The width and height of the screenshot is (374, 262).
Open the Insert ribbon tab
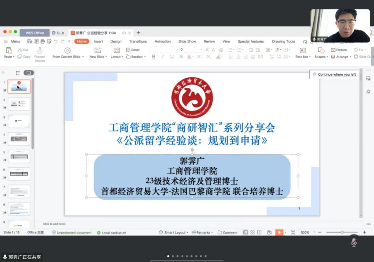[x=98, y=41]
